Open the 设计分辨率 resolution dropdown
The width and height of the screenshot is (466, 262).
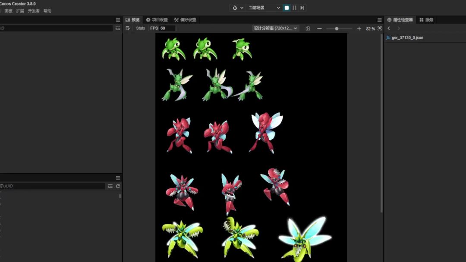pos(275,28)
